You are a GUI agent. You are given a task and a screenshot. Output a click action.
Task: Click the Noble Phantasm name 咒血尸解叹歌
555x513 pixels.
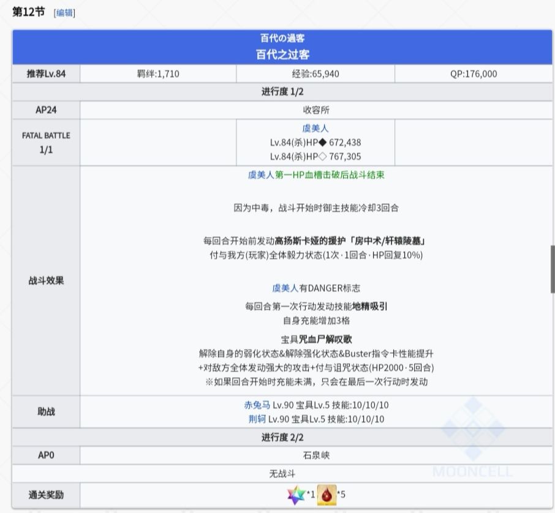pos(325,340)
